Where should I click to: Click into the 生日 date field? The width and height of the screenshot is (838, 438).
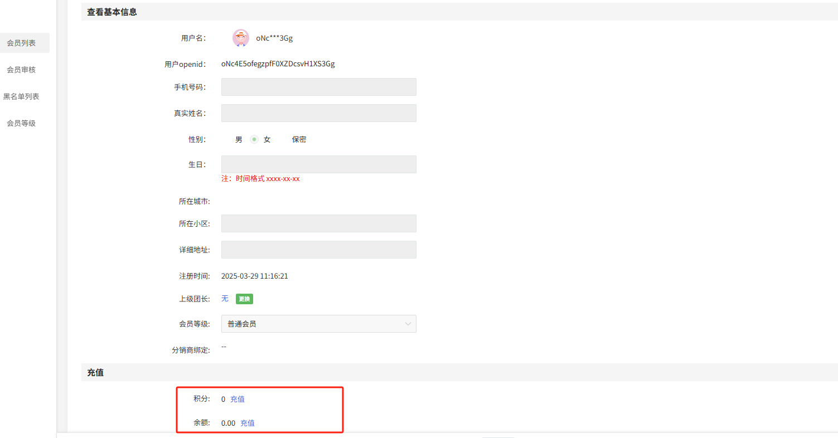coord(318,164)
